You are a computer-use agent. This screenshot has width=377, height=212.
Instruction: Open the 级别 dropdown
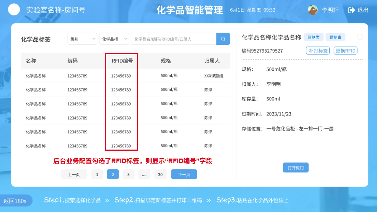click(x=82, y=39)
